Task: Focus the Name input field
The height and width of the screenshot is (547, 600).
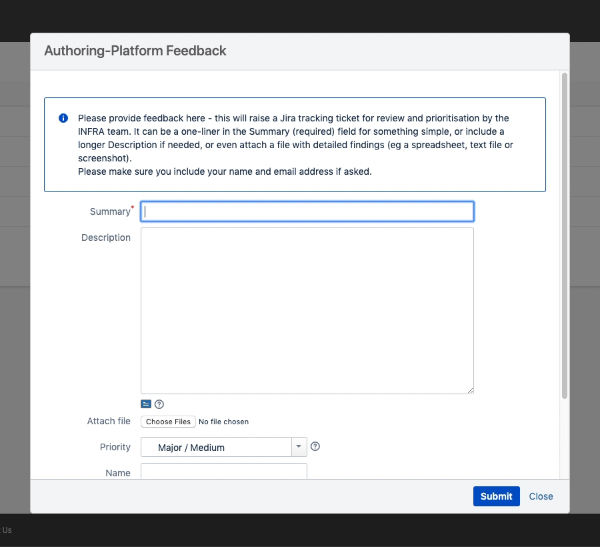Action: (224, 471)
